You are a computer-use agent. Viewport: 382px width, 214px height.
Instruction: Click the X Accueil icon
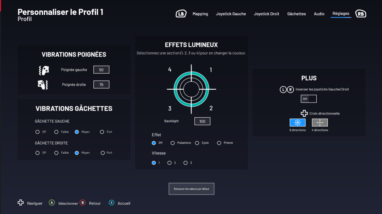coord(112,203)
